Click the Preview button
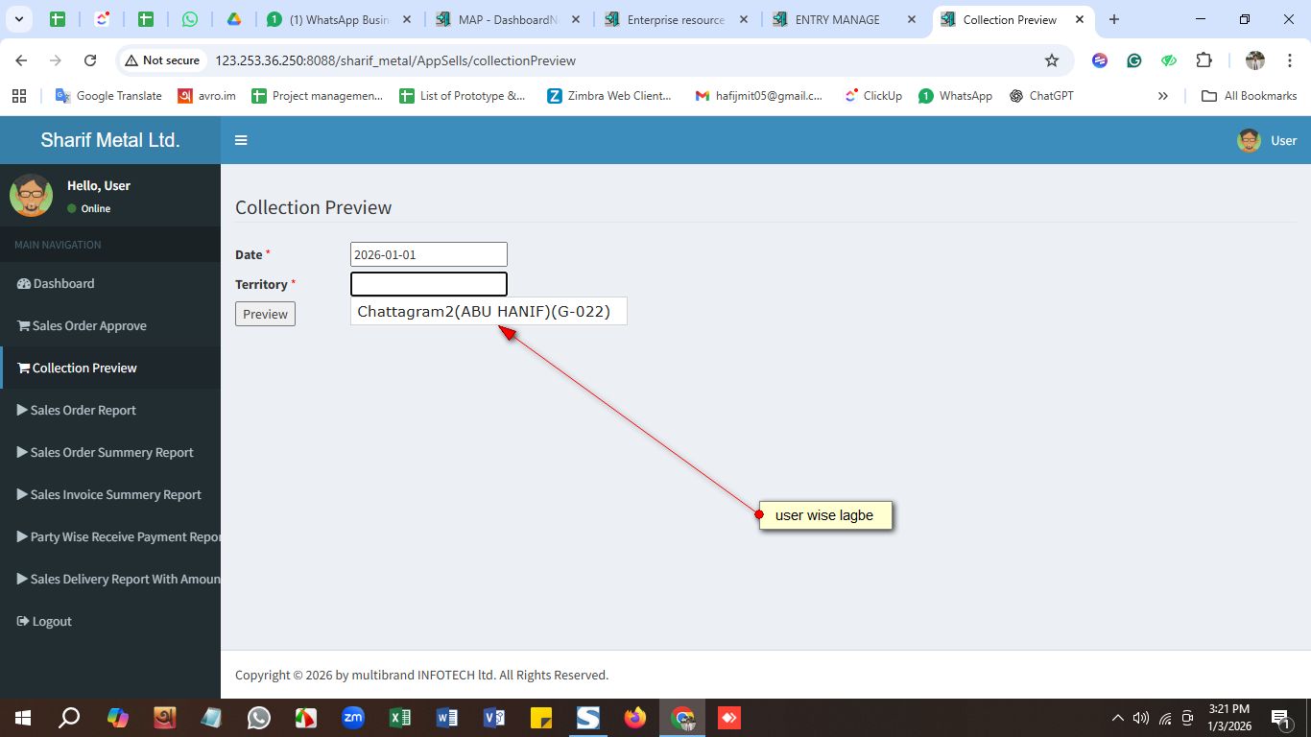Screen dimensions: 1311x737 click(x=265, y=314)
